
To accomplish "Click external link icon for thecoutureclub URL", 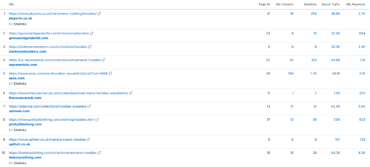I will [131, 93].
